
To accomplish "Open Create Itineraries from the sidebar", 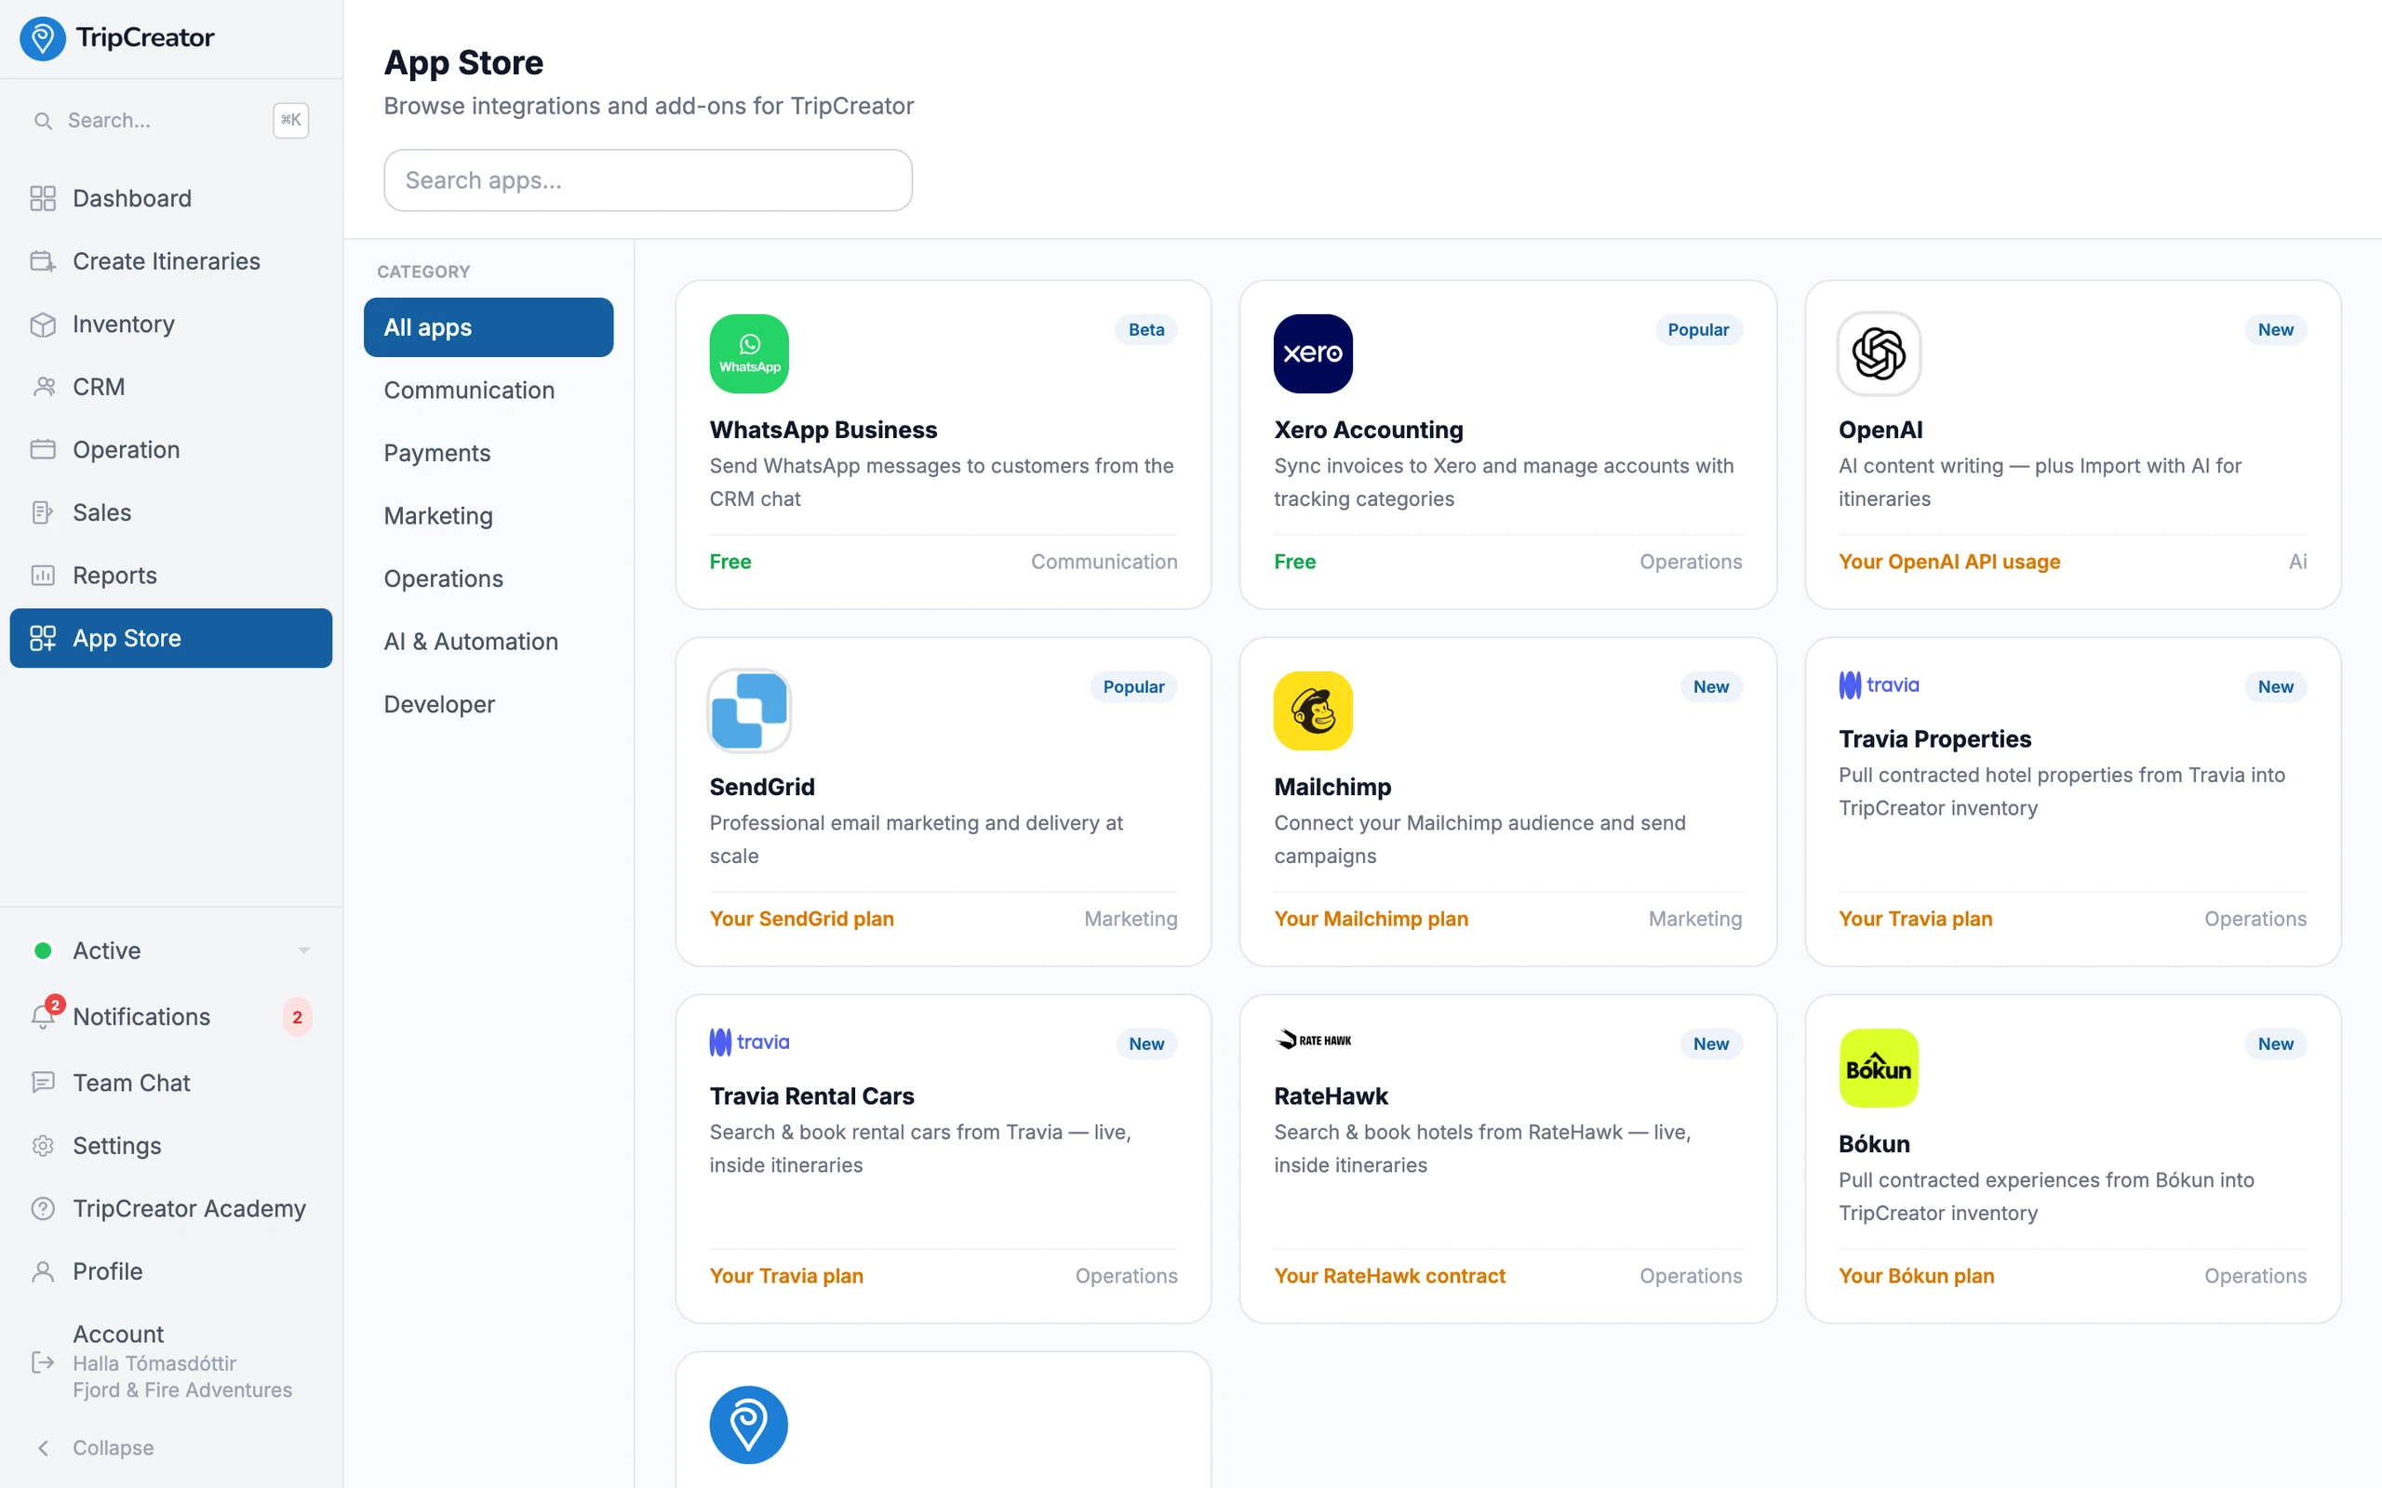I will 171,260.
